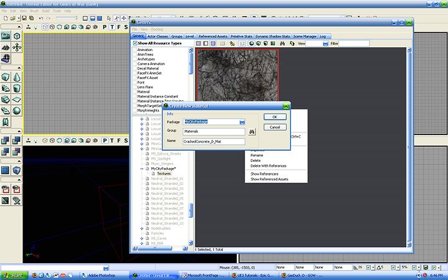Click the Save icon in the main toolbar
The image size is (448, 280).
[x=24, y=18]
